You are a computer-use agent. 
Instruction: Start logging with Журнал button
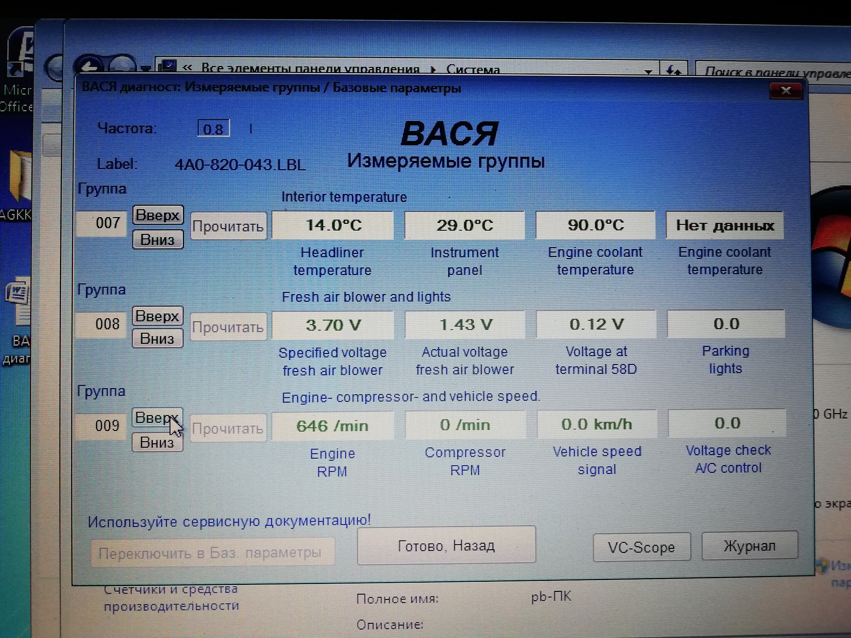click(x=749, y=546)
